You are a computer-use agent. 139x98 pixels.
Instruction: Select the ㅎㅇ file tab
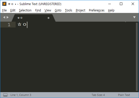coord(34,18)
